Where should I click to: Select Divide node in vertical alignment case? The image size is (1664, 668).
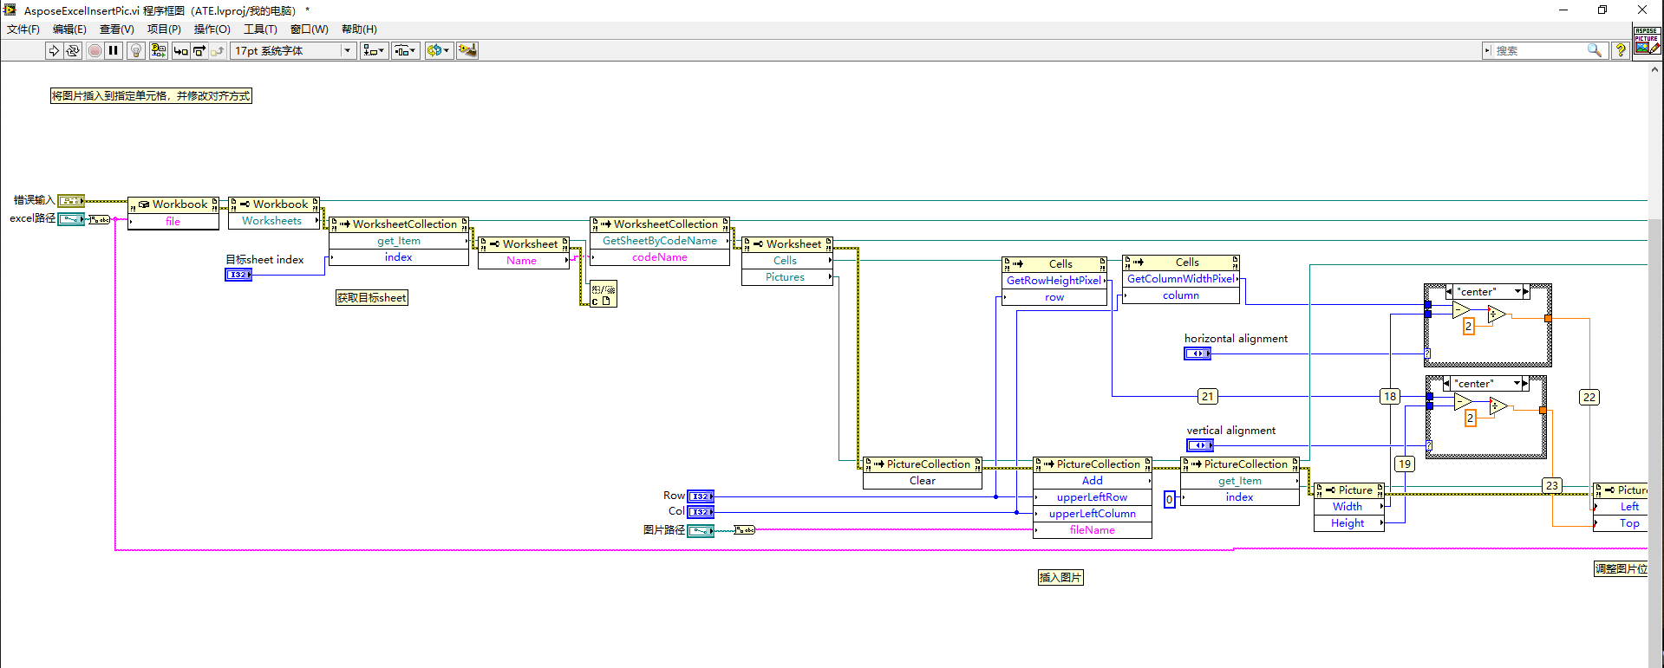click(1498, 405)
